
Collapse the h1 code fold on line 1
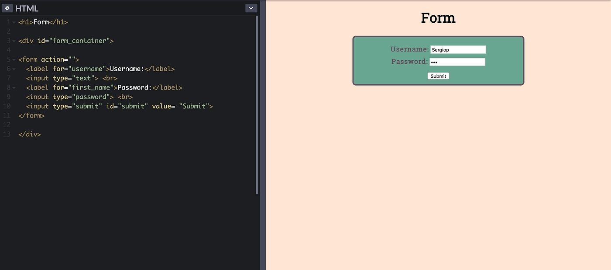point(13,21)
